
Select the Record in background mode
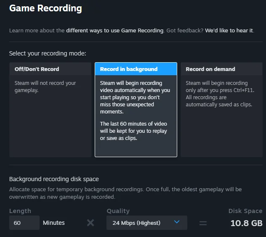(x=136, y=109)
